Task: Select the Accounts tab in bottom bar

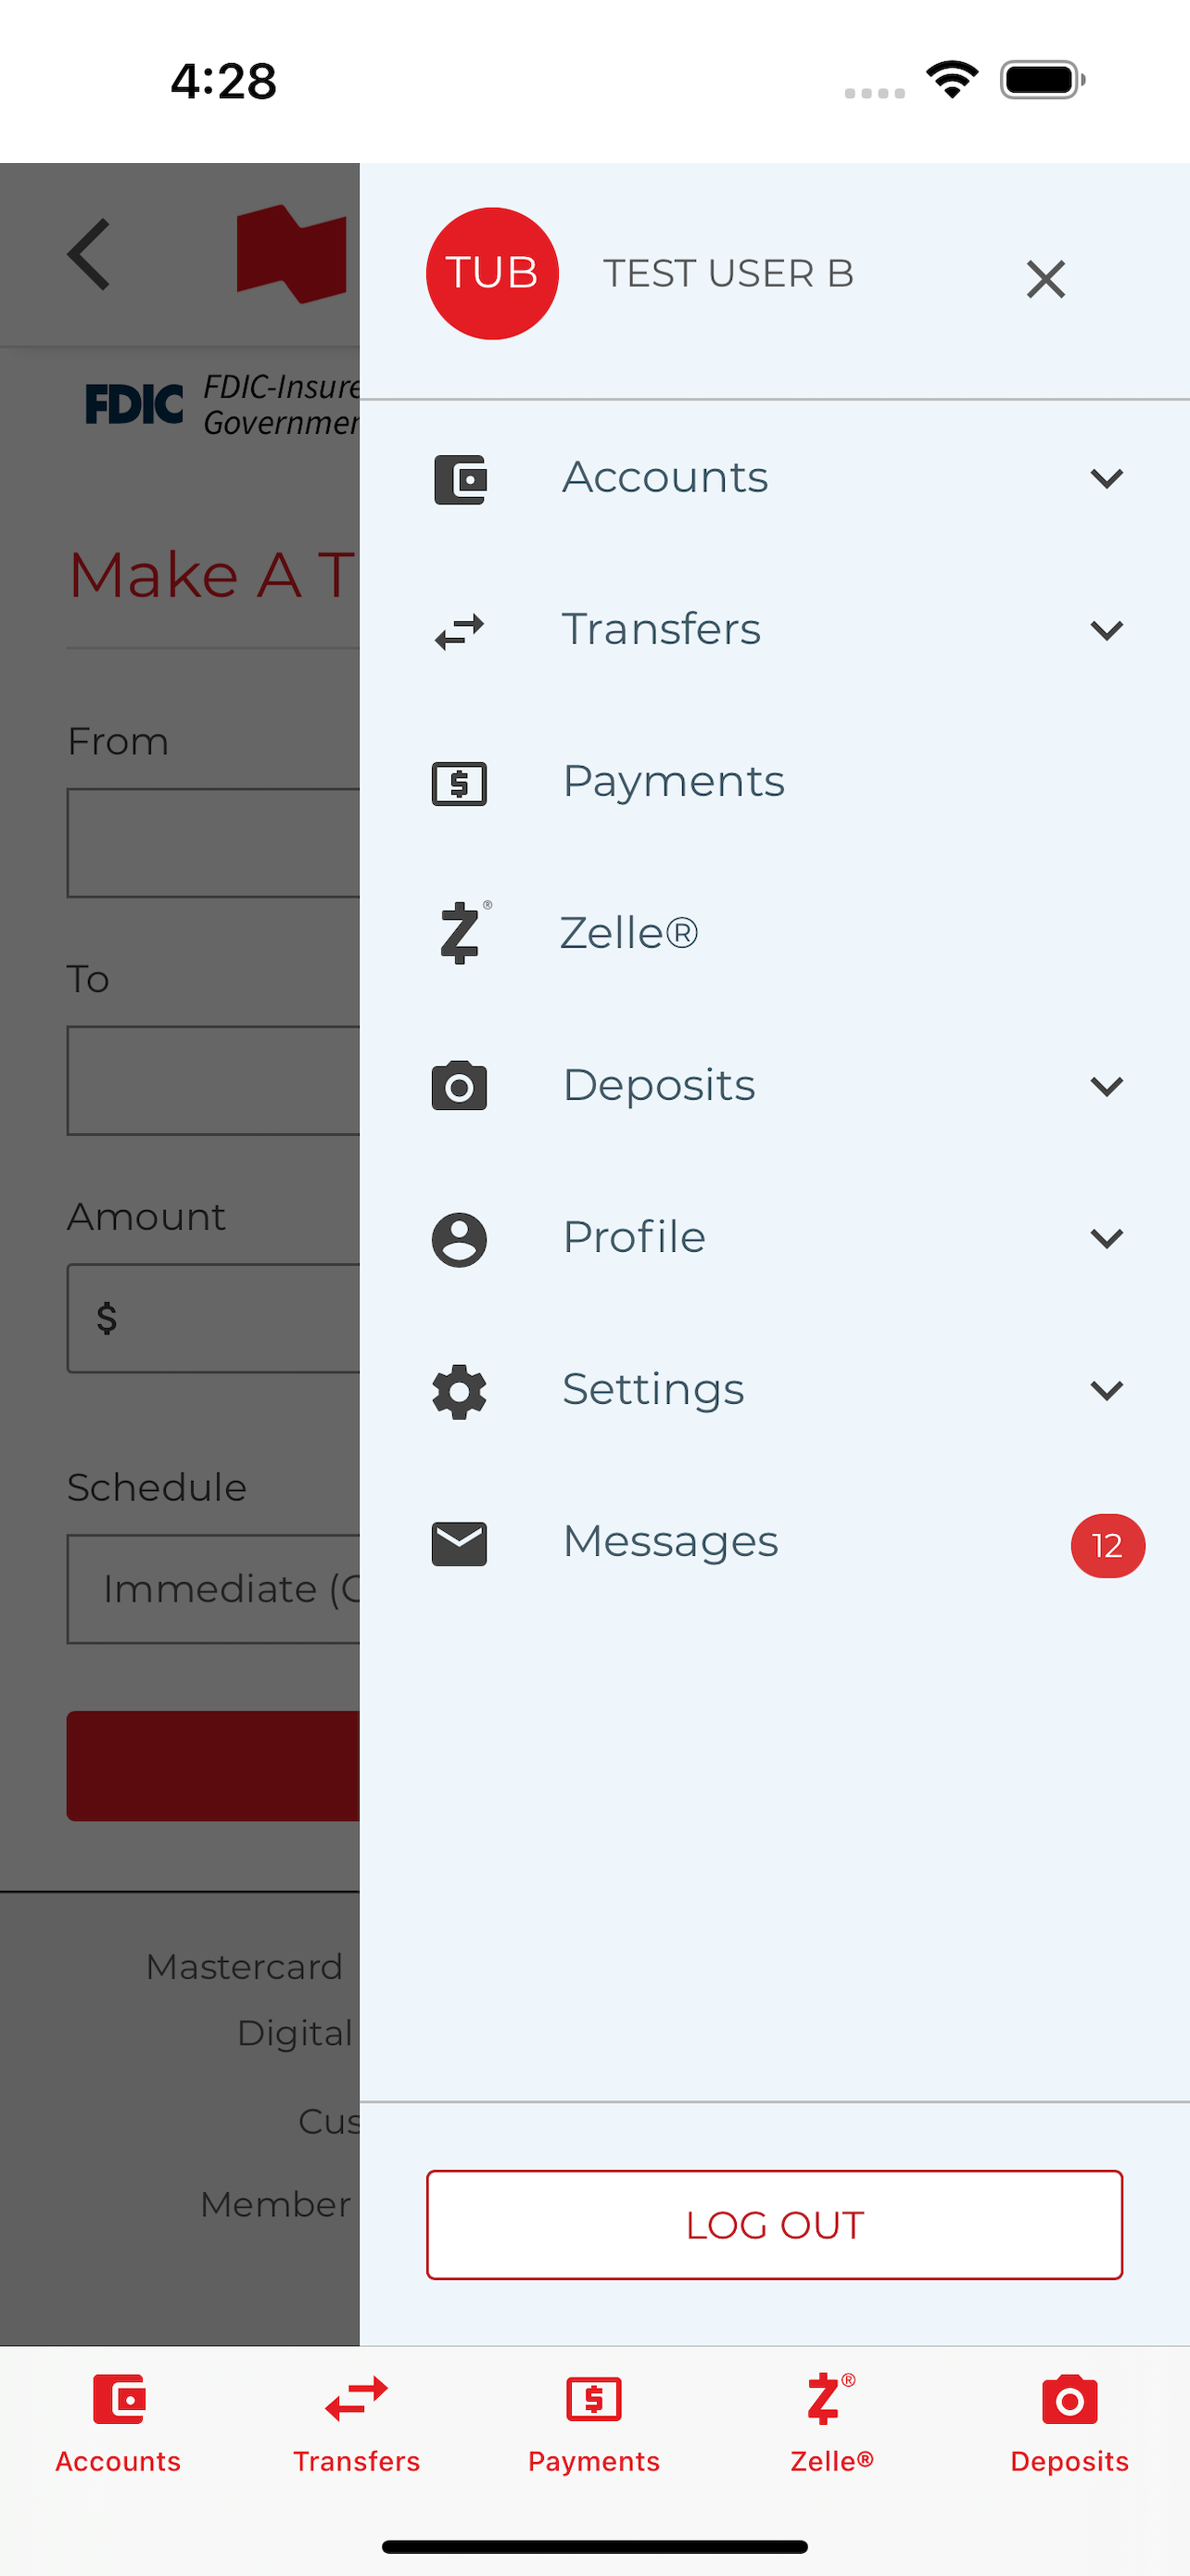Action: [118, 2424]
